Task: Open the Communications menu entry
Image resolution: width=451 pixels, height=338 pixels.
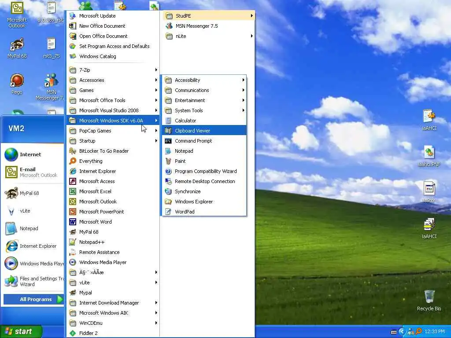Action: pos(204,90)
